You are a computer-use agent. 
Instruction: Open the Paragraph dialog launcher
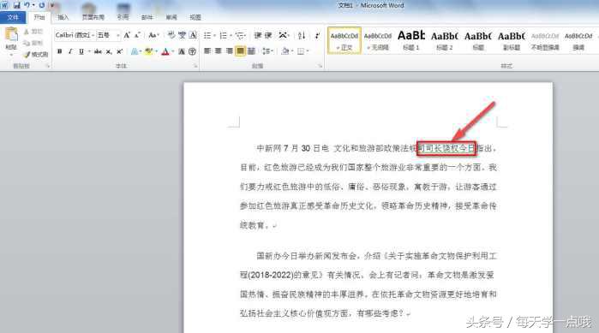click(320, 66)
